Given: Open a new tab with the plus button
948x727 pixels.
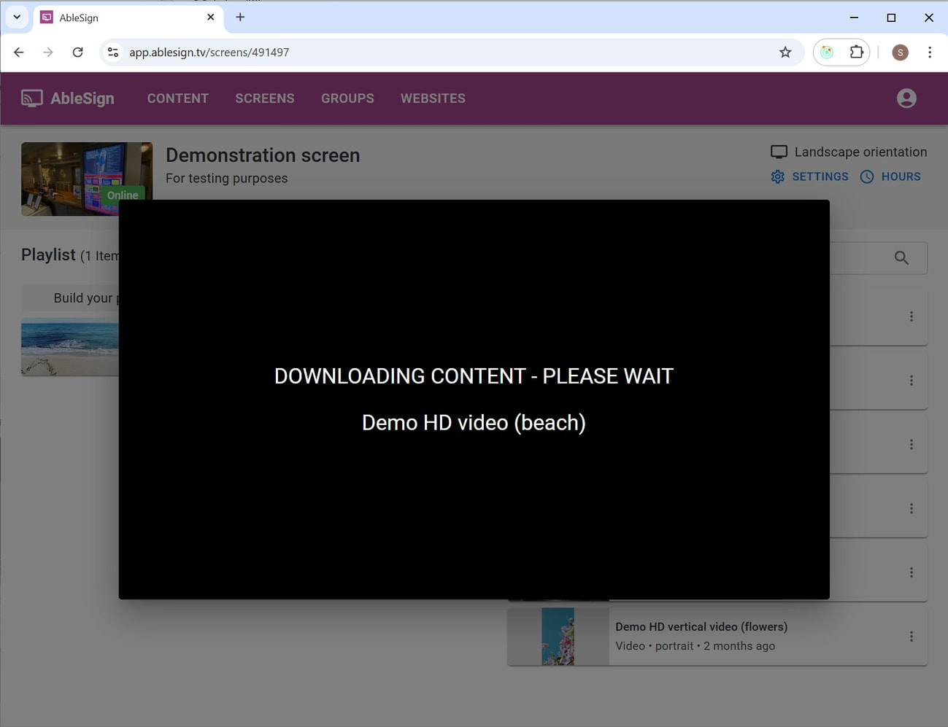Looking at the screenshot, I should tap(240, 17).
